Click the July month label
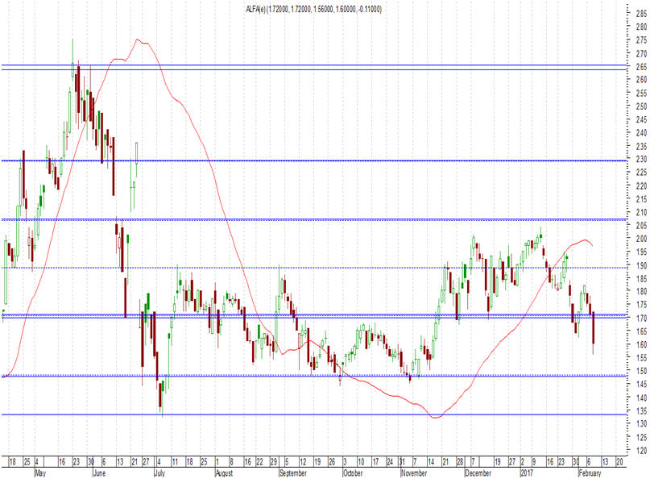The image size is (650, 479). coord(159,473)
